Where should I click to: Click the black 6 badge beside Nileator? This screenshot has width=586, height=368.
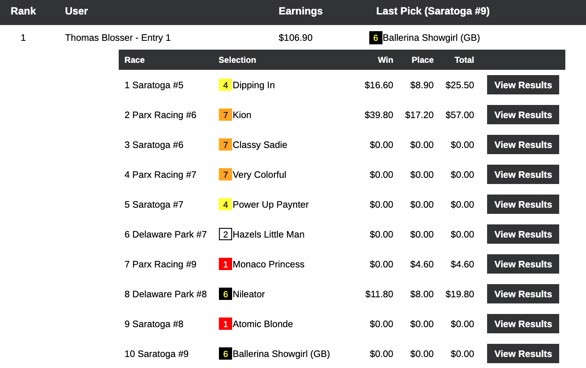pyautogui.click(x=225, y=294)
